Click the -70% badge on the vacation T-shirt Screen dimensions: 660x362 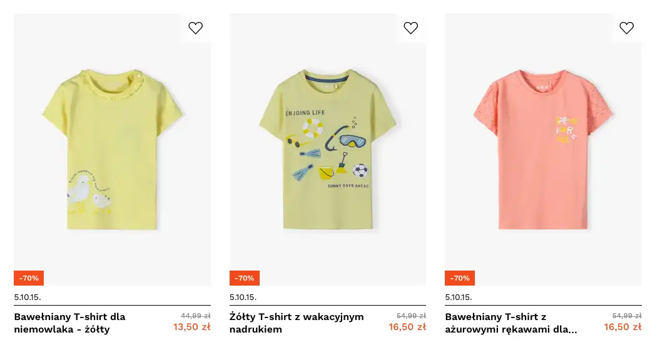click(245, 278)
